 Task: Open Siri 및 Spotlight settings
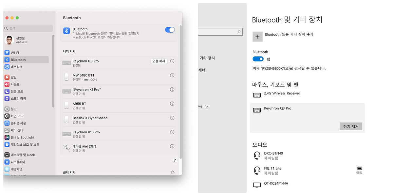coord(26,138)
